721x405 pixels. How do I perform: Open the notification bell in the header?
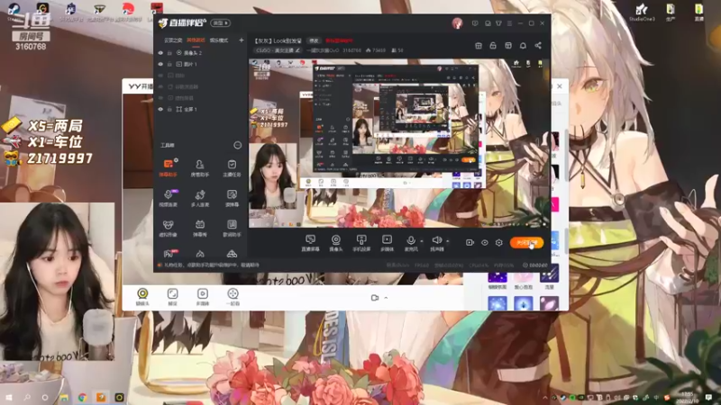[x=523, y=46]
